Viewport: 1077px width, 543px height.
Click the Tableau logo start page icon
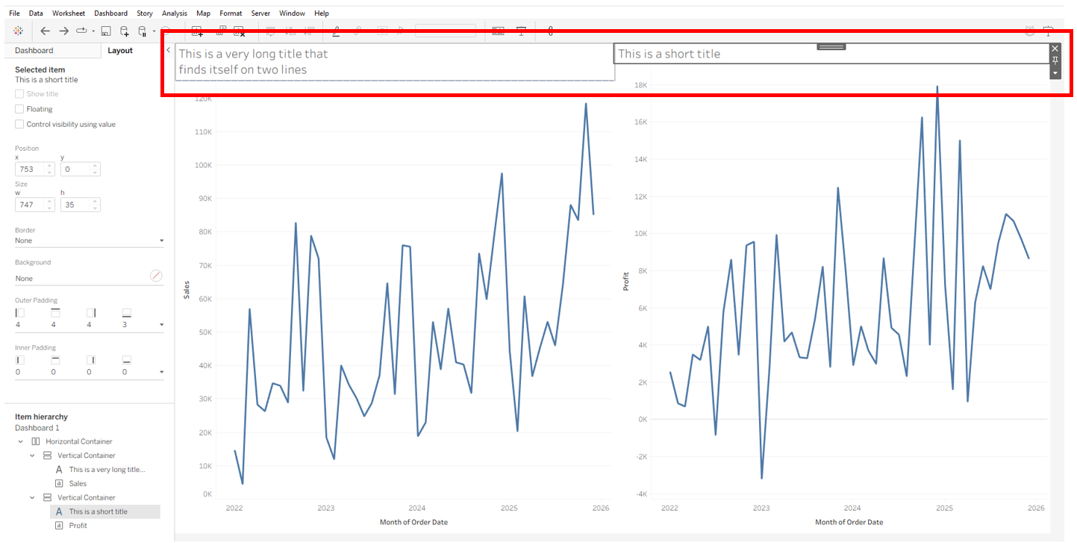click(x=19, y=31)
